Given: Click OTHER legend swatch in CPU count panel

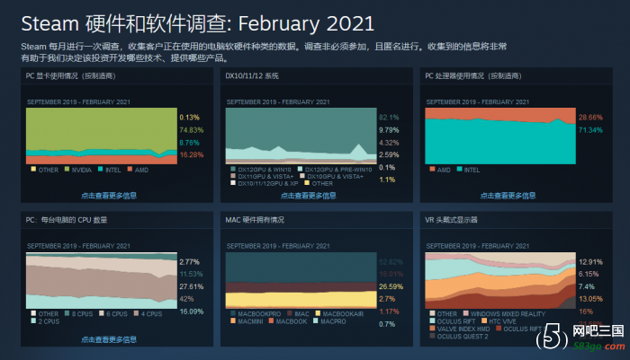Looking at the screenshot, I should [x=34, y=312].
